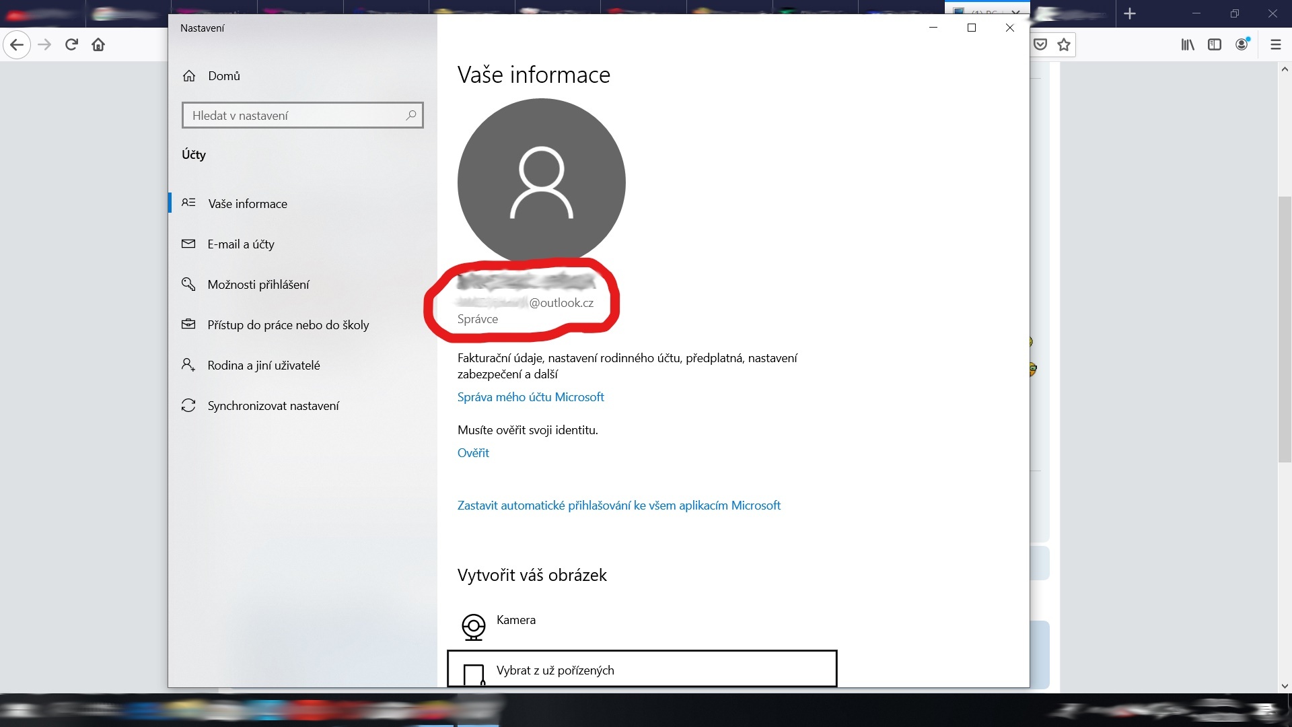
Task: Click the key icon for Možnosti přihlášení
Action: click(188, 284)
